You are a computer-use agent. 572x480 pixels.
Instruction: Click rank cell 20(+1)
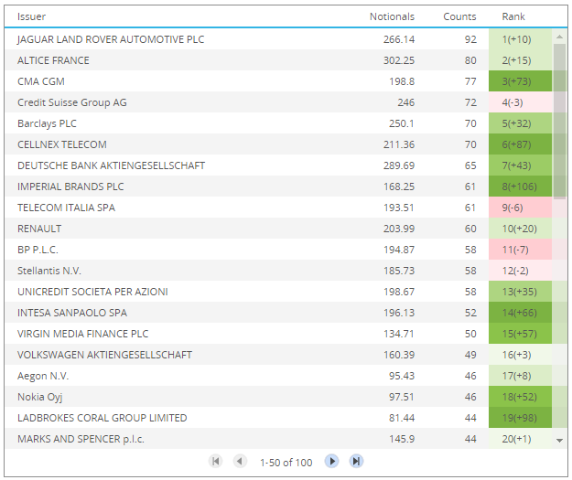tap(520, 439)
